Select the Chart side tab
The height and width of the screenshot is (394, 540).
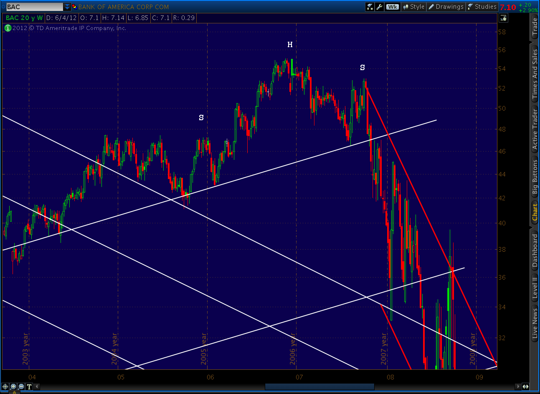click(x=535, y=212)
